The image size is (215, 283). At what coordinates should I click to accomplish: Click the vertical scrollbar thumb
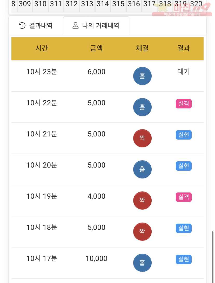(x=213, y=257)
